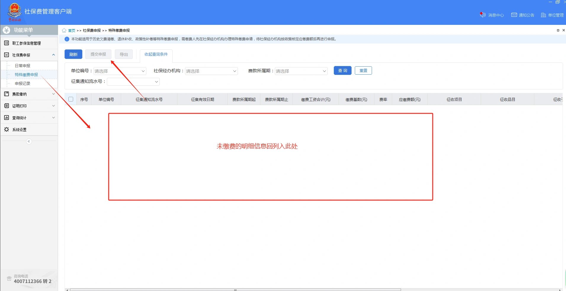The width and height of the screenshot is (566, 291).
Task: Toggle the select-all checkbox in table header
Action: coord(71,99)
